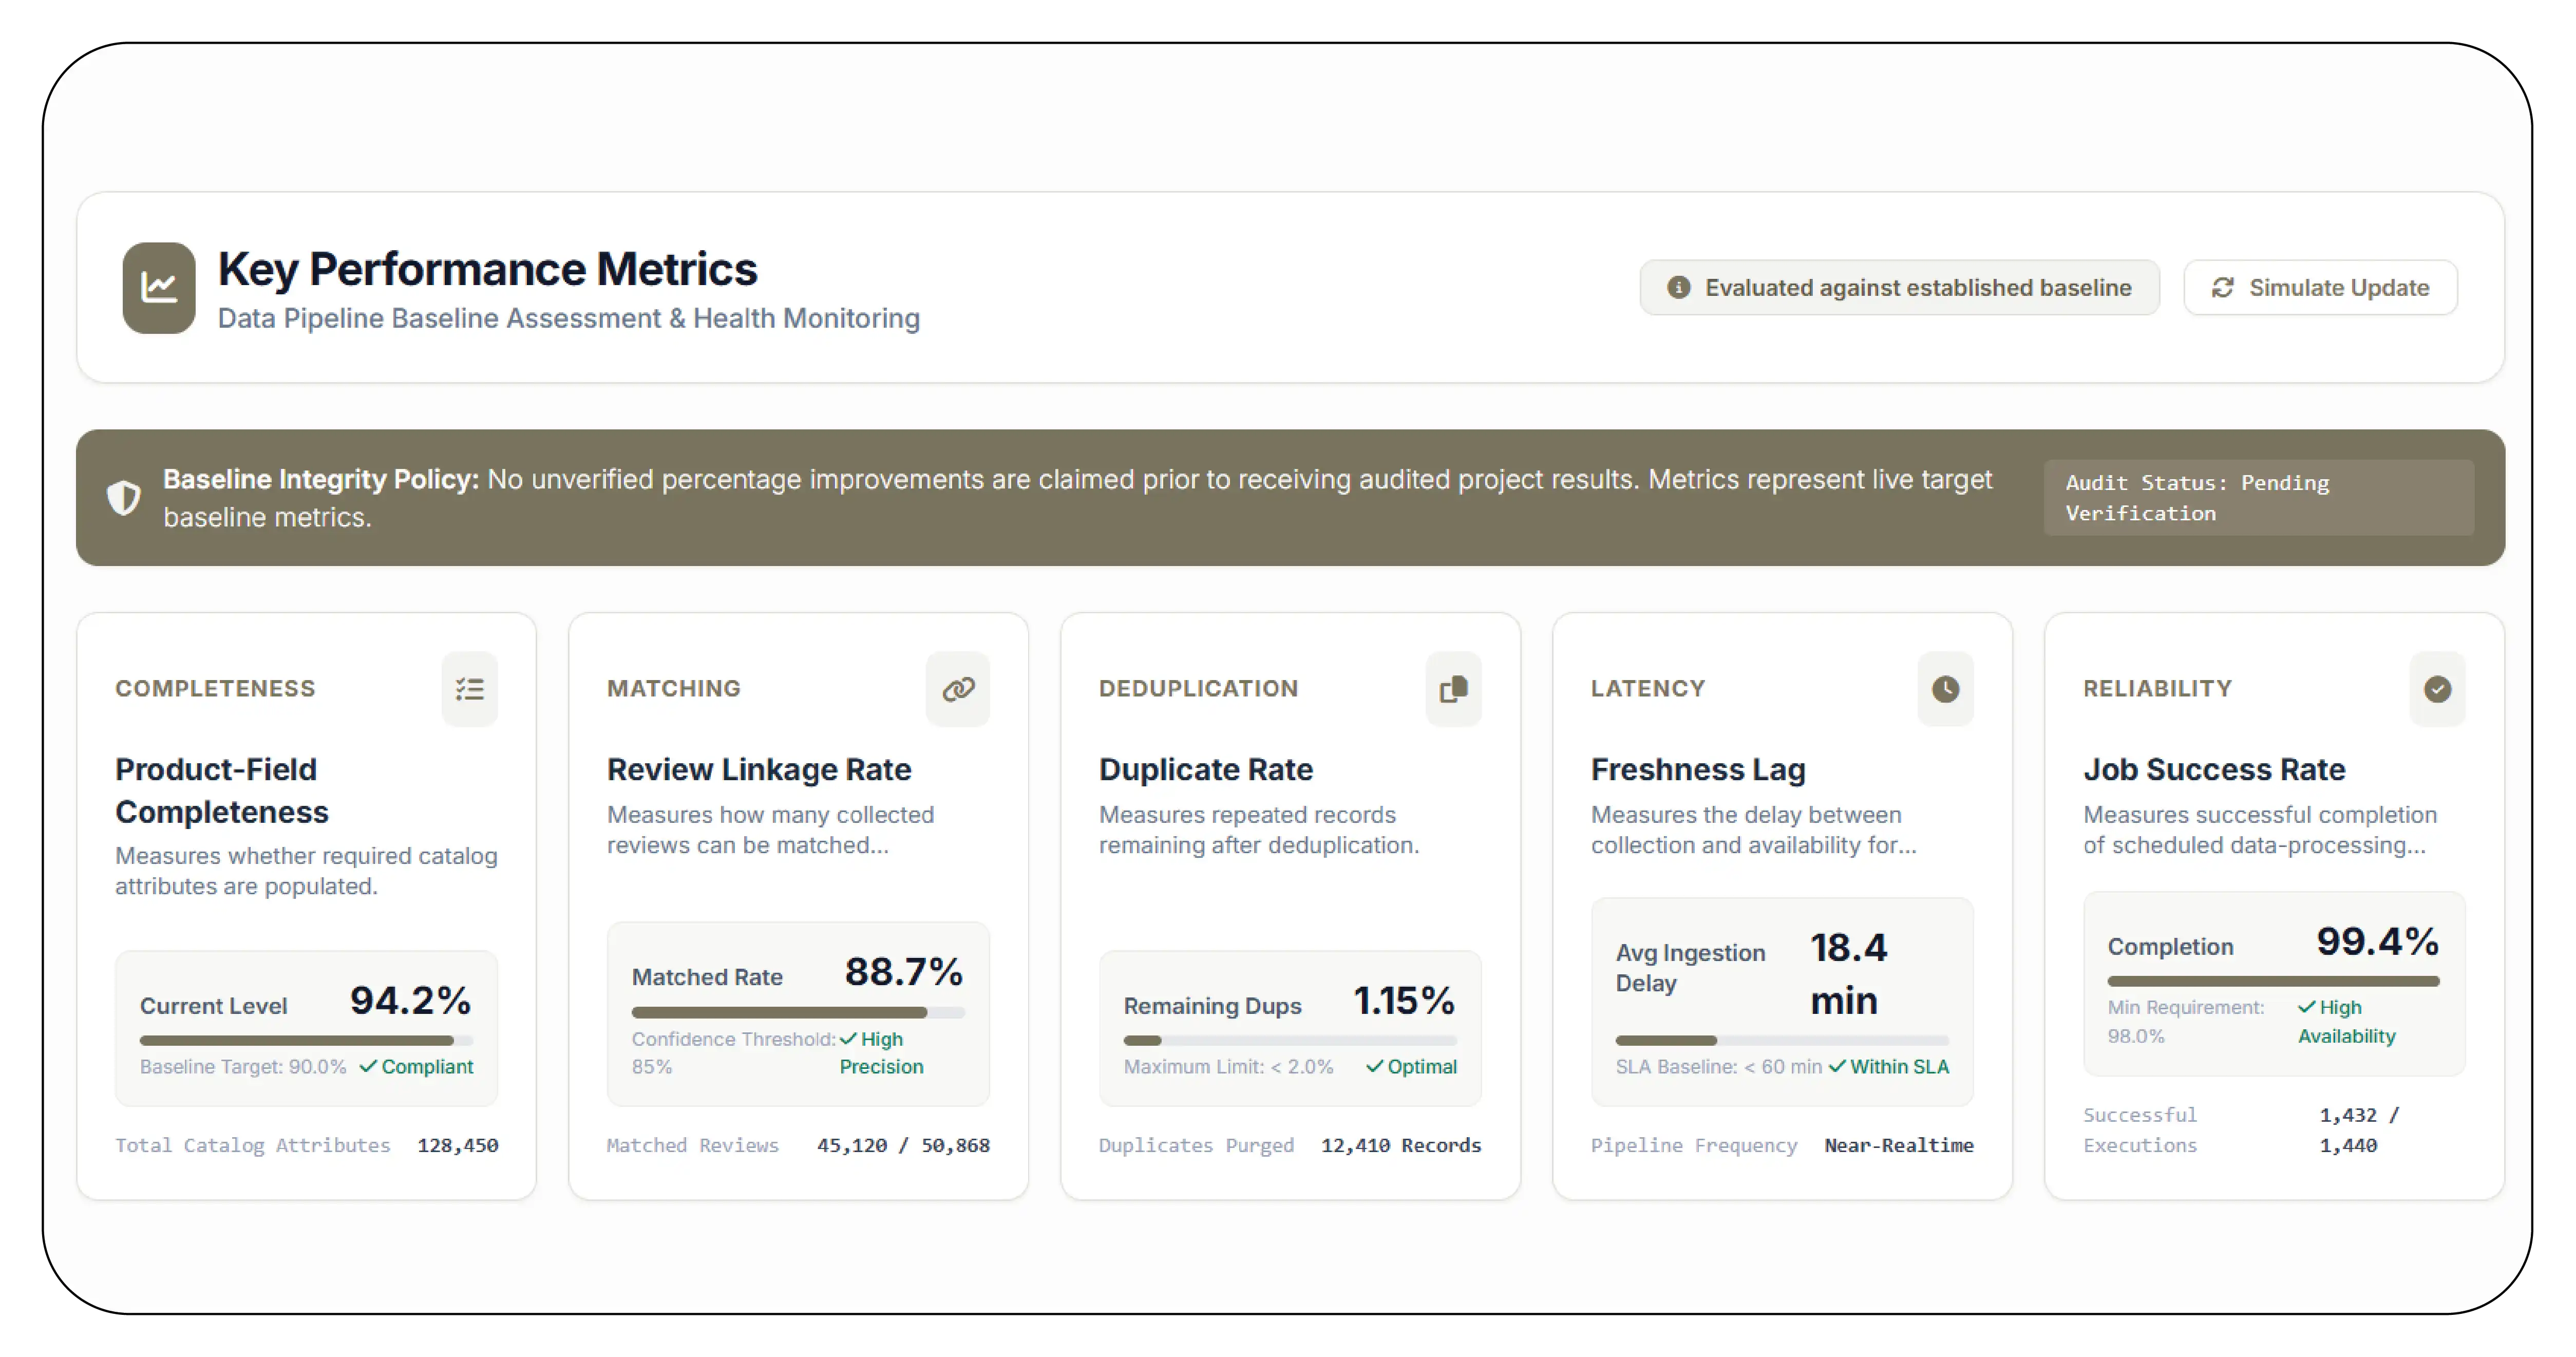The width and height of the screenshot is (2576, 1357).
Task: Click the checkmark next to Compliant status
Action: click(x=368, y=1066)
